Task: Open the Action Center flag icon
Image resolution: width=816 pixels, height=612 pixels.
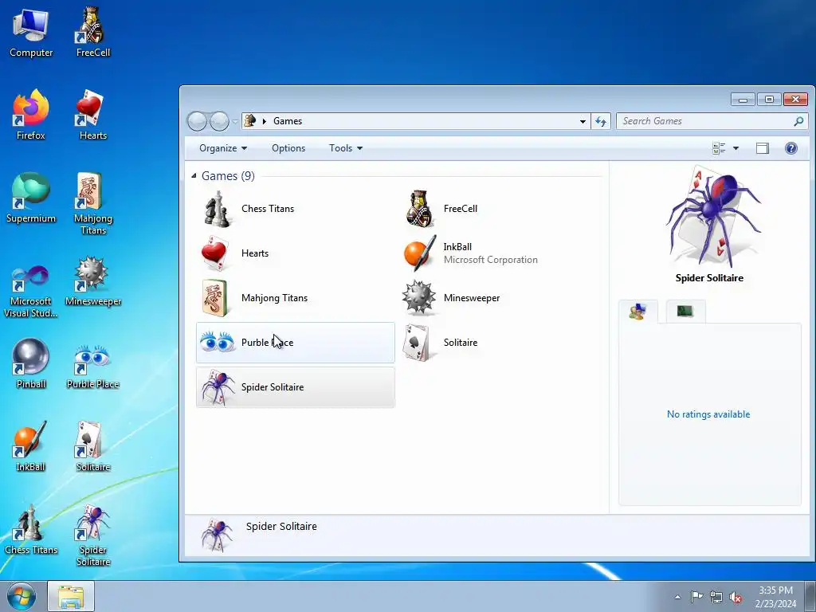Action: tap(696, 596)
